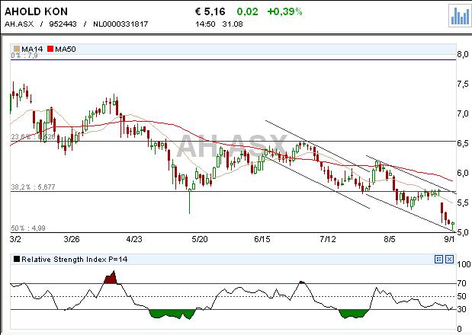The height and width of the screenshot is (335, 472).
Task: Click the 23,6% Fibonacci level label
Action: (x=33, y=137)
